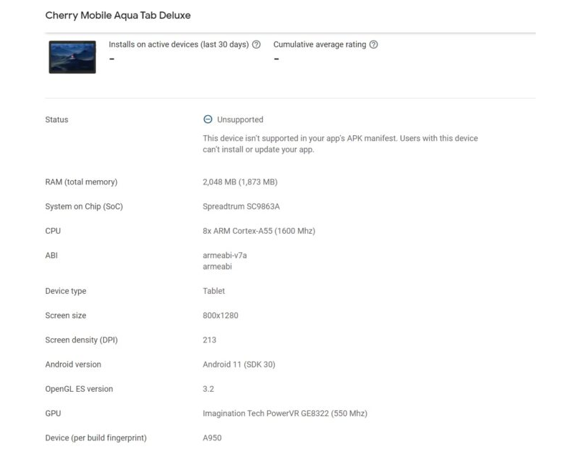573x454 pixels.
Task: Select the Tablet device type value
Action: (x=213, y=291)
